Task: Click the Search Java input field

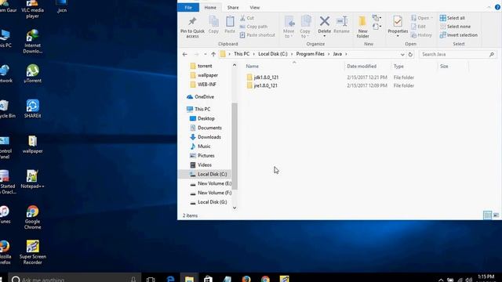Action: (457, 54)
